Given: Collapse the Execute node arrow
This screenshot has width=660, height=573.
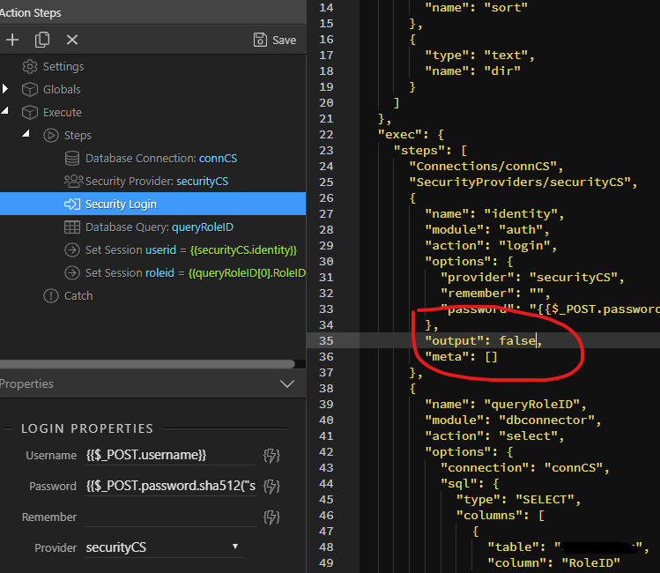Looking at the screenshot, I should pos(5,111).
